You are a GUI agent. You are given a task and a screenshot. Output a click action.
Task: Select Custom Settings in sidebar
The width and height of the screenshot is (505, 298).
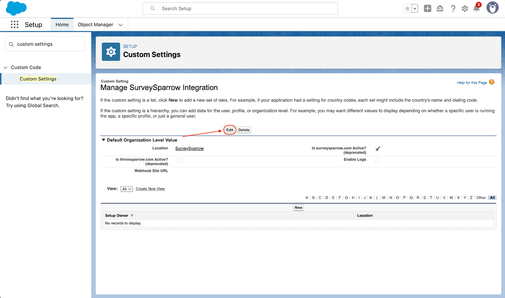38,79
